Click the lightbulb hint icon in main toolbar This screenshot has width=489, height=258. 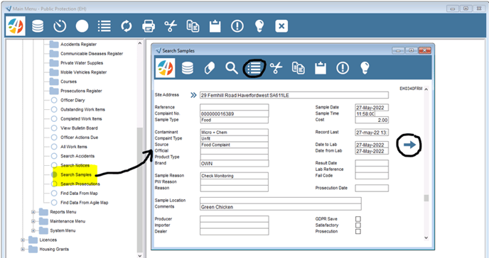pos(259,26)
